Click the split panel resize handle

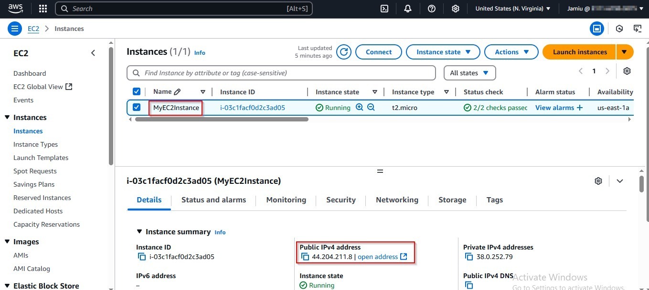pos(380,170)
